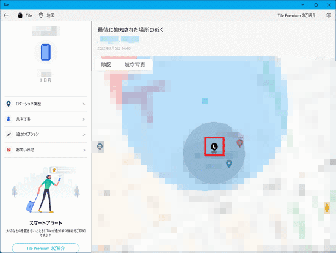Expand the ロケーション履歴 chevron

coord(84,104)
